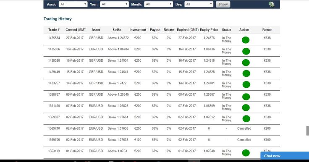
Task: Click expiry price 1.25387
Action: point(209,94)
